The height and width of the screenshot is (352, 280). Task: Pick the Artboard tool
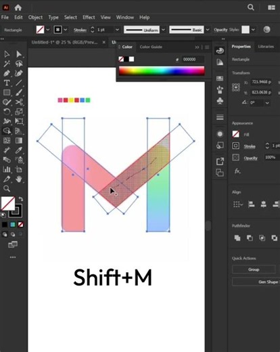pyautogui.click(x=19, y=169)
